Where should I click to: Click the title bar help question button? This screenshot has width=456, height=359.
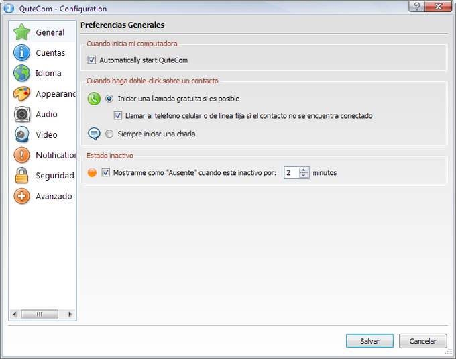tap(416, 7)
